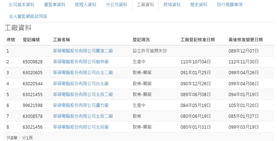Click 生產中 status for 樹林廠

point(139,62)
